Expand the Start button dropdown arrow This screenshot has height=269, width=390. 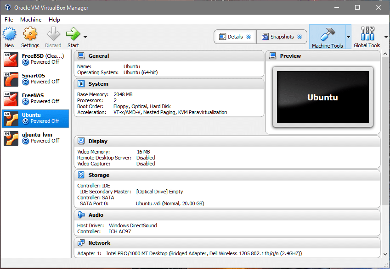(x=85, y=37)
